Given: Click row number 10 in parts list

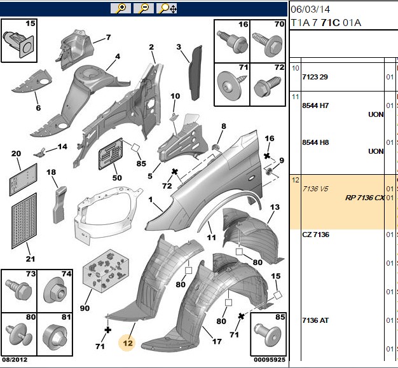Looking at the screenshot, I should click(296, 68).
